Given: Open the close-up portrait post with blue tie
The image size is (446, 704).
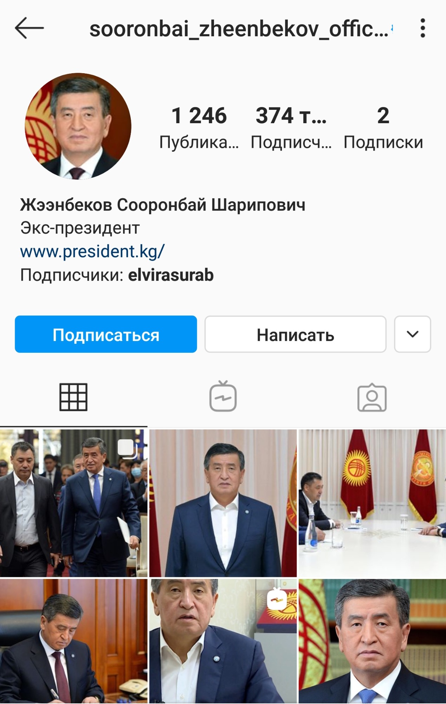Looking at the screenshot, I should 372,641.
